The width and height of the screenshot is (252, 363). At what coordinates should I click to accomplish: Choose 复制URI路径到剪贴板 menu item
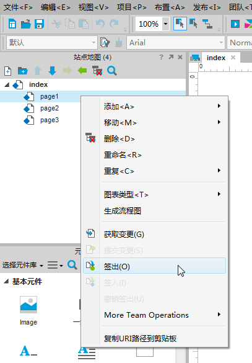[x=154, y=338]
